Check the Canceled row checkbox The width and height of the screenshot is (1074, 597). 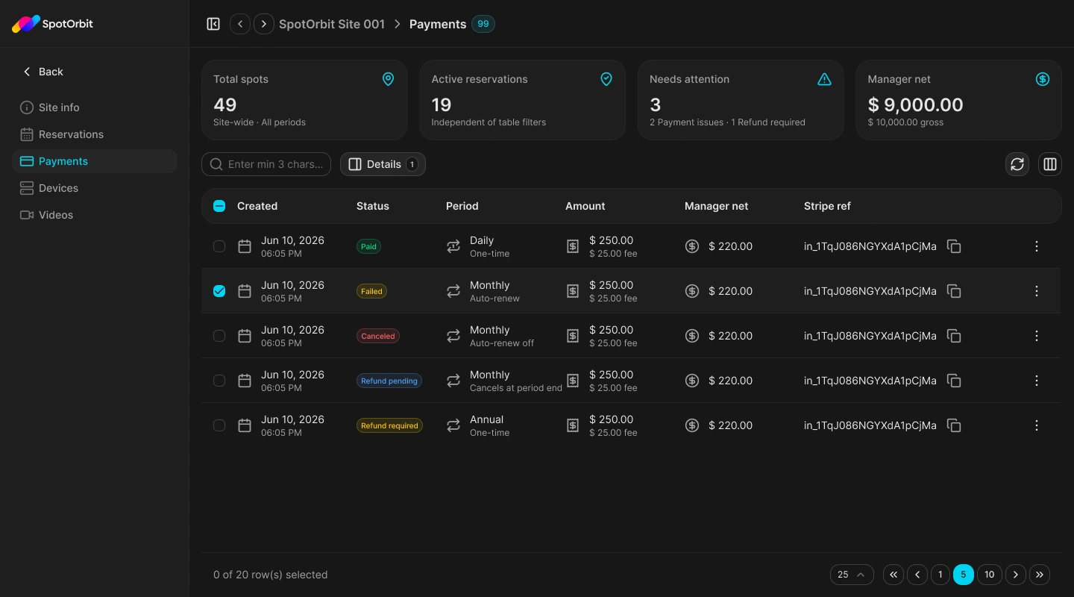pyautogui.click(x=219, y=336)
